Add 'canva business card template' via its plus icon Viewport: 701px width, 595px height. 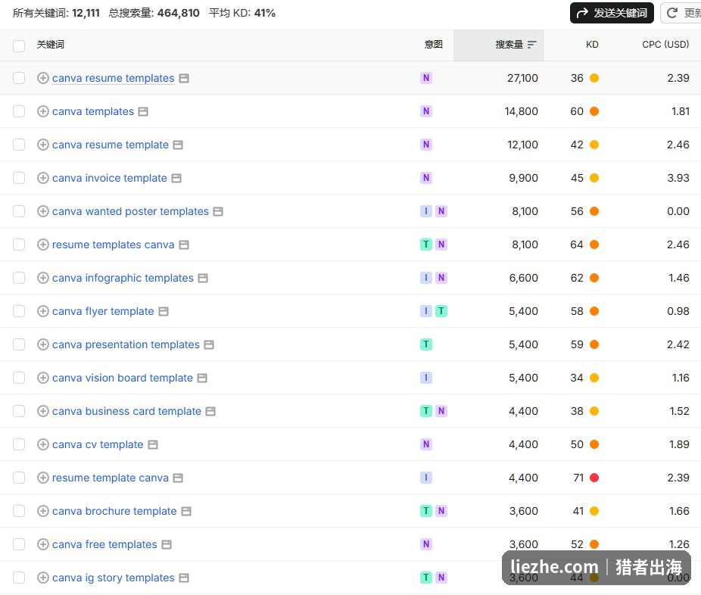[x=43, y=411]
